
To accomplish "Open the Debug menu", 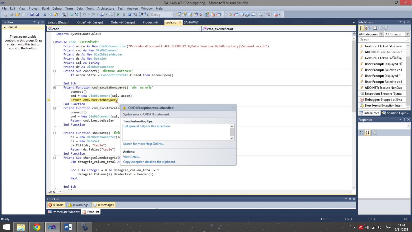I will (x=57, y=9).
